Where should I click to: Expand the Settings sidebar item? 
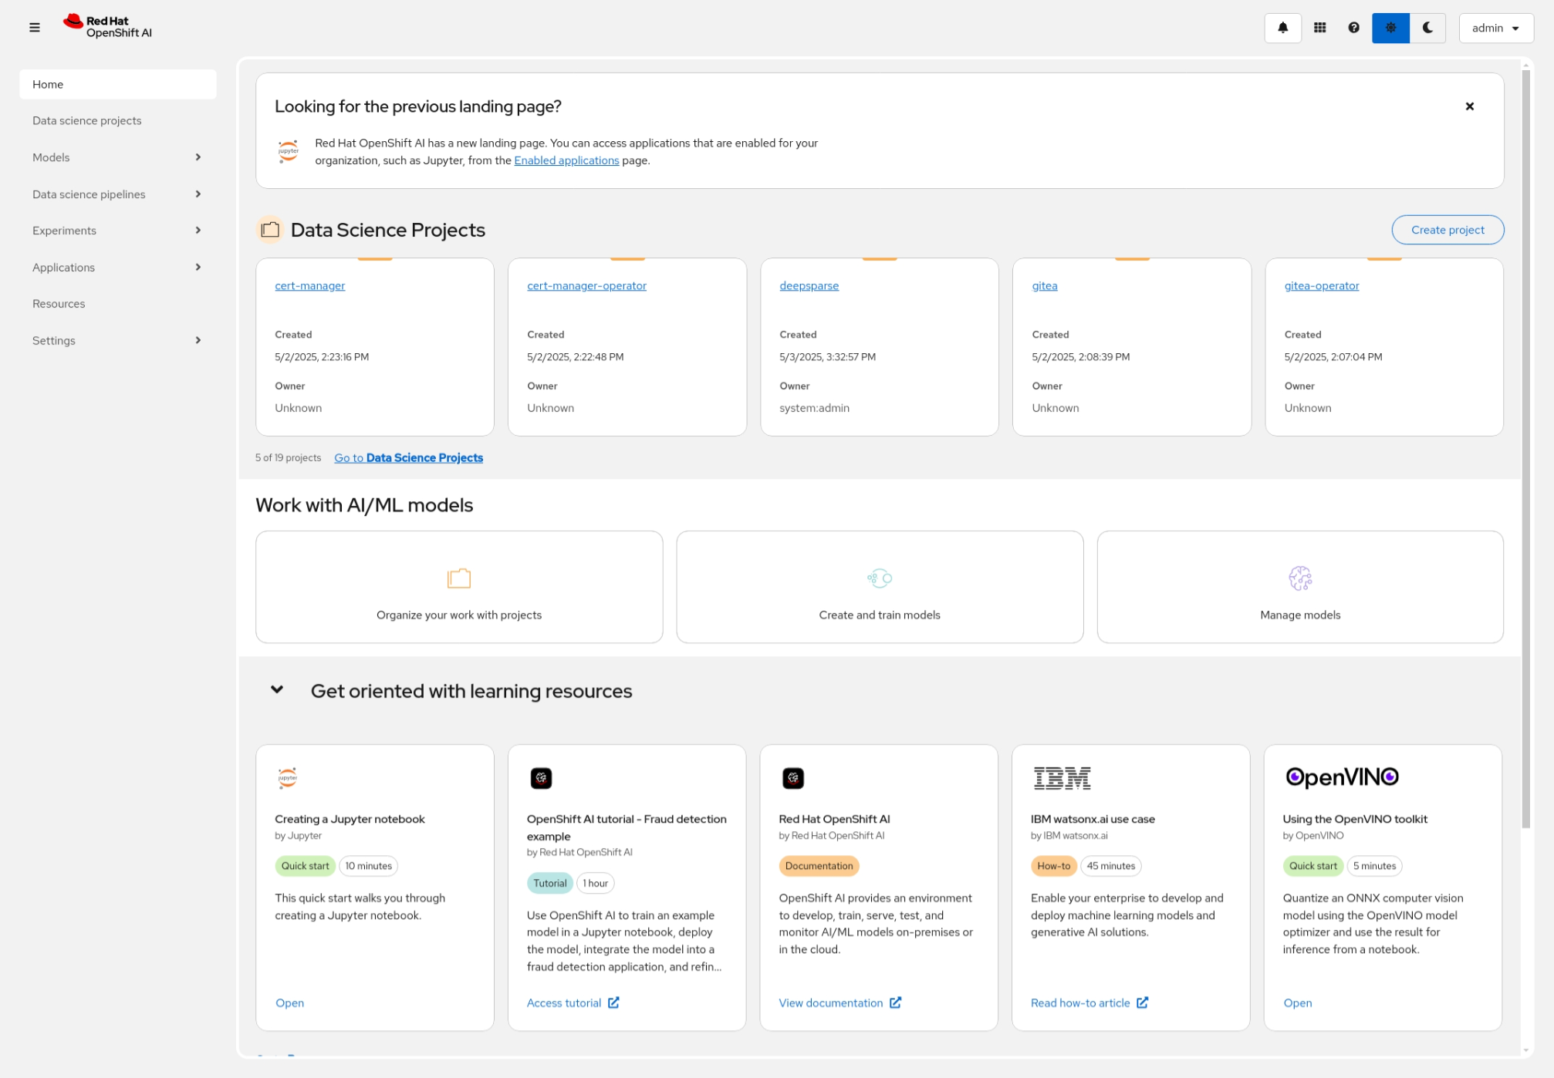pyautogui.click(x=117, y=340)
